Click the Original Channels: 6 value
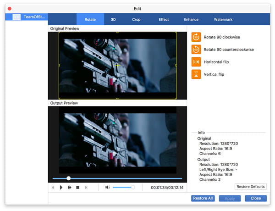Screen dimensions: 275x211 (x=210, y=154)
